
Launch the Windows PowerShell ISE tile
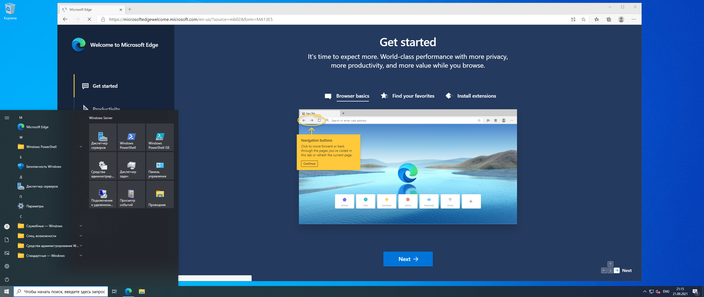pos(160,137)
